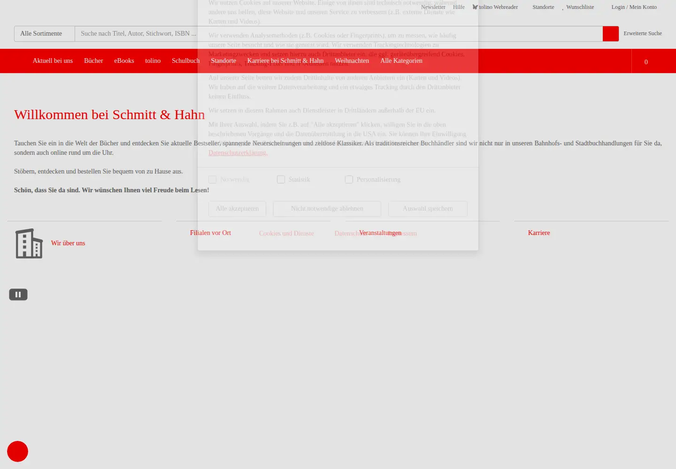Click the office building icon
The image size is (676, 469).
tap(29, 243)
